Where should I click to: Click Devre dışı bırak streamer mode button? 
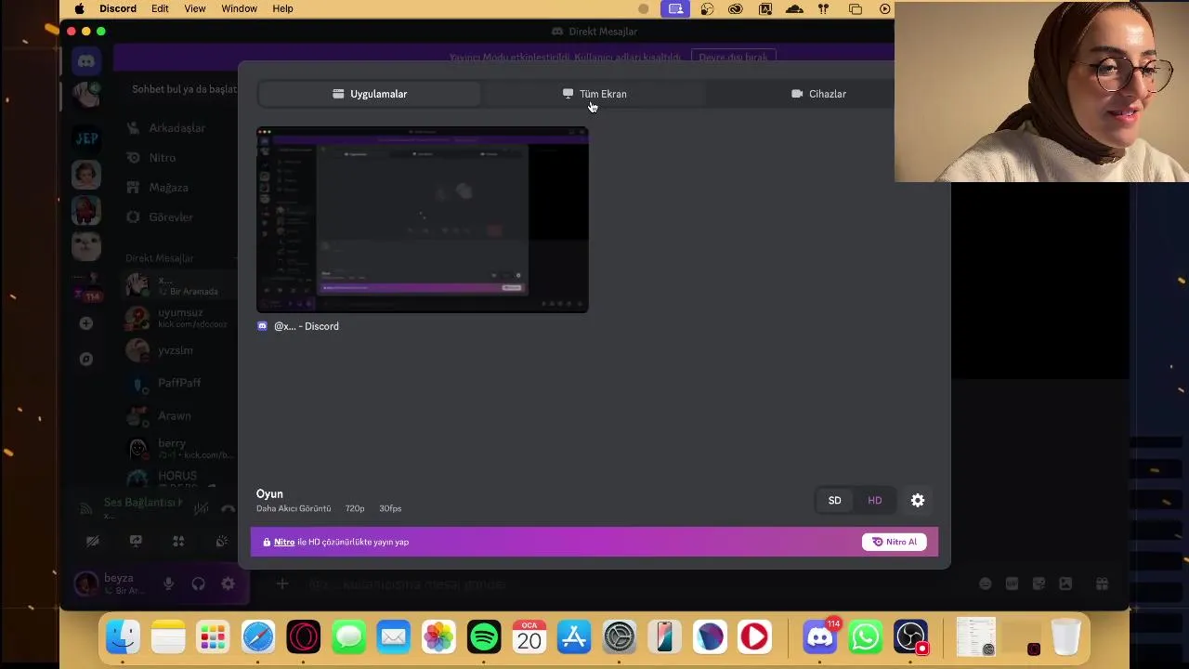pyautogui.click(x=733, y=57)
